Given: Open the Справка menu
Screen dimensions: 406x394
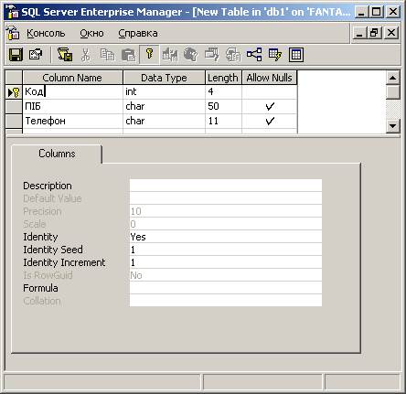Looking at the screenshot, I should pos(138,33).
